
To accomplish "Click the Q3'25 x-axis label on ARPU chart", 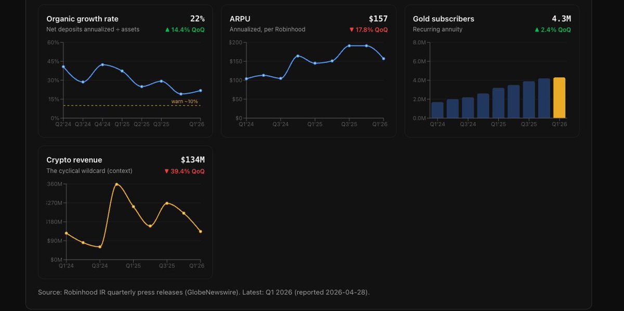I will 349,124.
